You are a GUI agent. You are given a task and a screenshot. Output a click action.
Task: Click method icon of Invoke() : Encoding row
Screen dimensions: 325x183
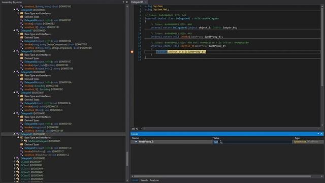click(x=21, y=86)
